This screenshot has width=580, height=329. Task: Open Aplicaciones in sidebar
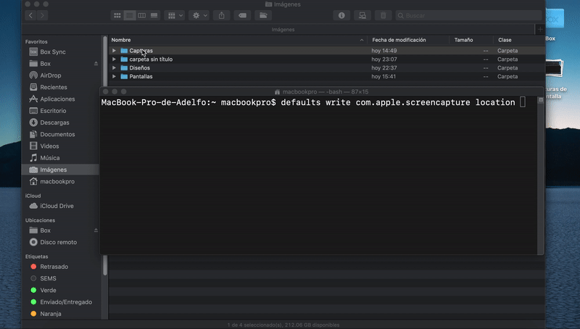[57, 99]
